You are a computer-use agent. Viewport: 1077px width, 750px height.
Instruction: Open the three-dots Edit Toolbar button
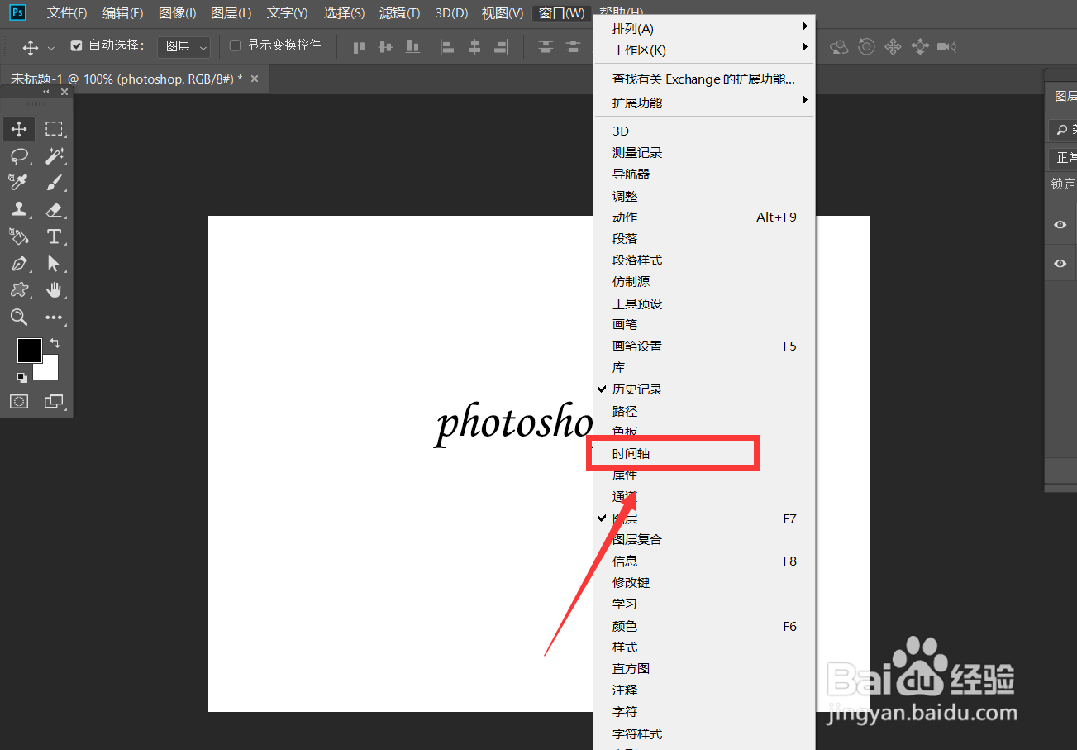pyautogui.click(x=54, y=318)
